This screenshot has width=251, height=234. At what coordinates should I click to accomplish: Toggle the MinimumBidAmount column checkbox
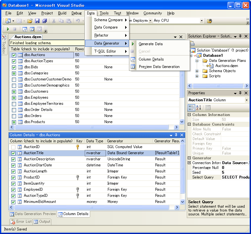point(13,202)
